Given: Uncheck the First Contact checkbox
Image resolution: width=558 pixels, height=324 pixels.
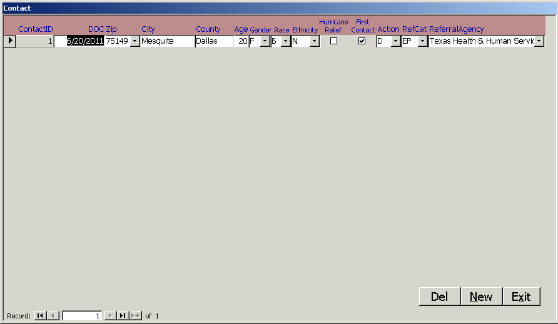Looking at the screenshot, I should point(362,41).
